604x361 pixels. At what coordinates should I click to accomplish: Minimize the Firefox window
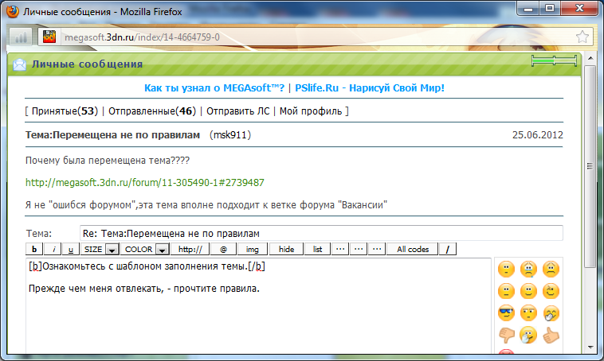pos(528,8)
